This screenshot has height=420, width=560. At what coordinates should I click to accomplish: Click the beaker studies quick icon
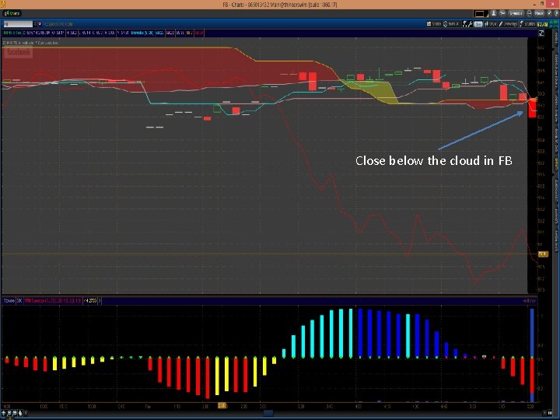click(x=464, y=24)
